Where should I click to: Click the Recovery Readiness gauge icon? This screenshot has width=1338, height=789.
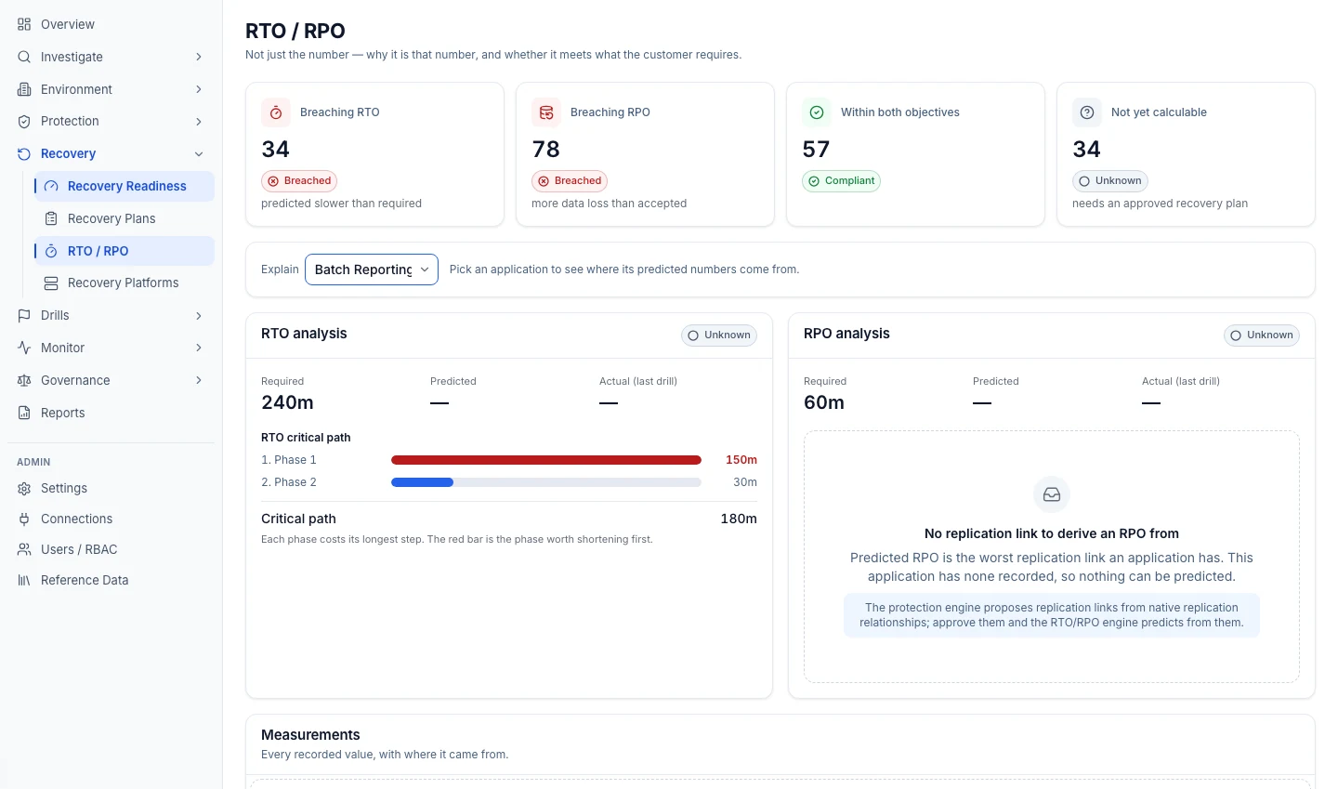pos(51,186)
